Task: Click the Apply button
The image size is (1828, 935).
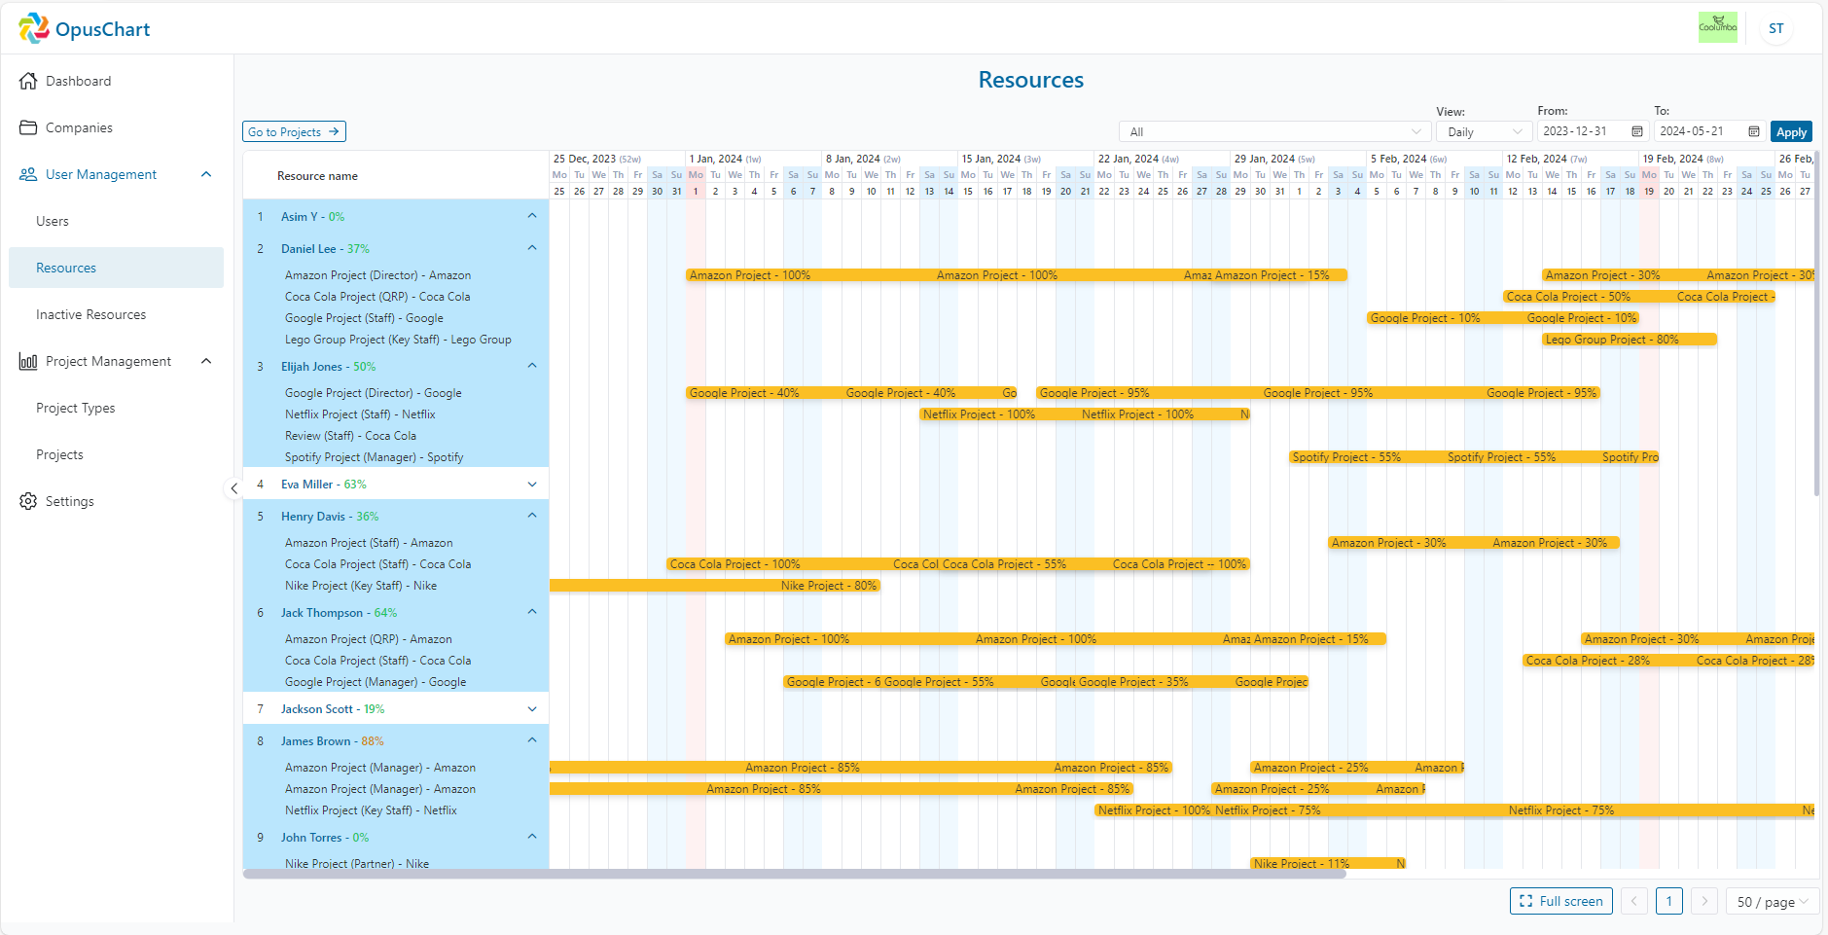Action: coord(1793,131)
